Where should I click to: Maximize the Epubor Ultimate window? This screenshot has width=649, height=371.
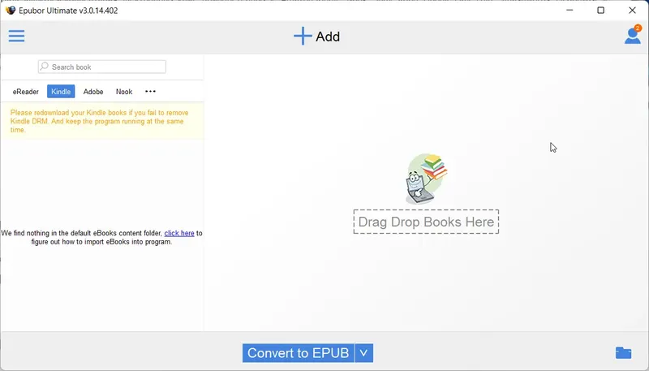point(600,10)
